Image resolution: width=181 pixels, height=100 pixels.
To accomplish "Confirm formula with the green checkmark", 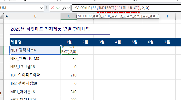I will tap(58, 8).
